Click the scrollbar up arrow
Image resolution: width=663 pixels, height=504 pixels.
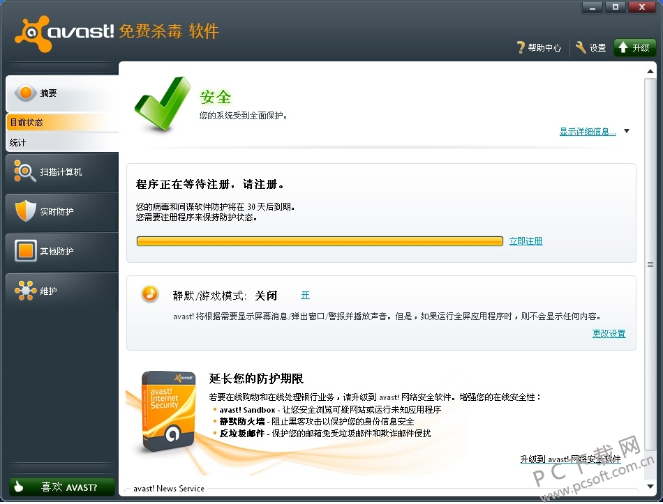pyautogui.click(x=650, y=71)
